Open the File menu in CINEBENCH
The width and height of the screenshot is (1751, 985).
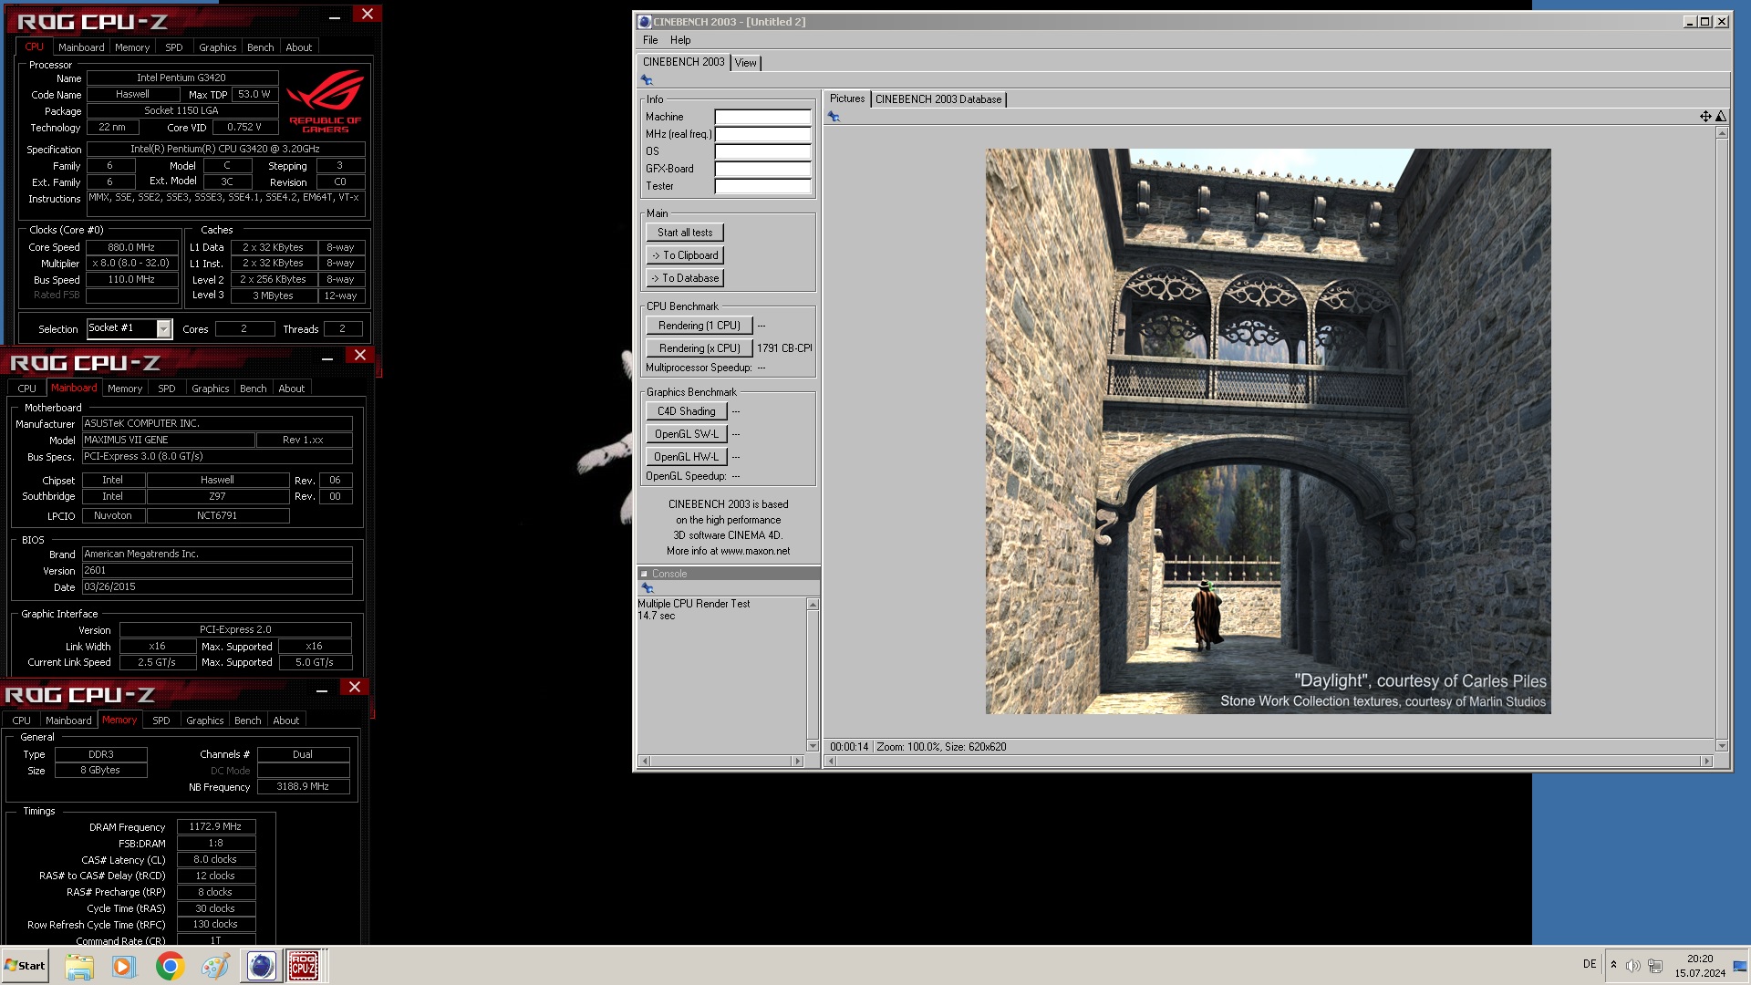coord(650,40)
